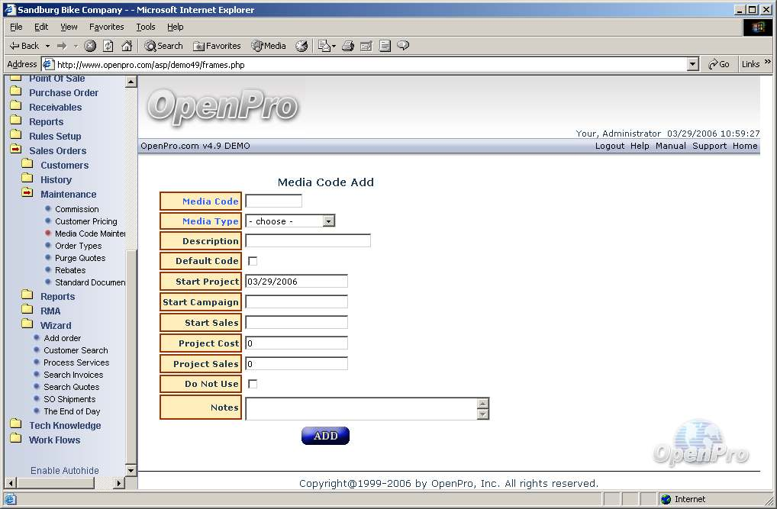Click the Refresh page icon
Viewport: 777px width, 509px height.
[x=108, y=46]
